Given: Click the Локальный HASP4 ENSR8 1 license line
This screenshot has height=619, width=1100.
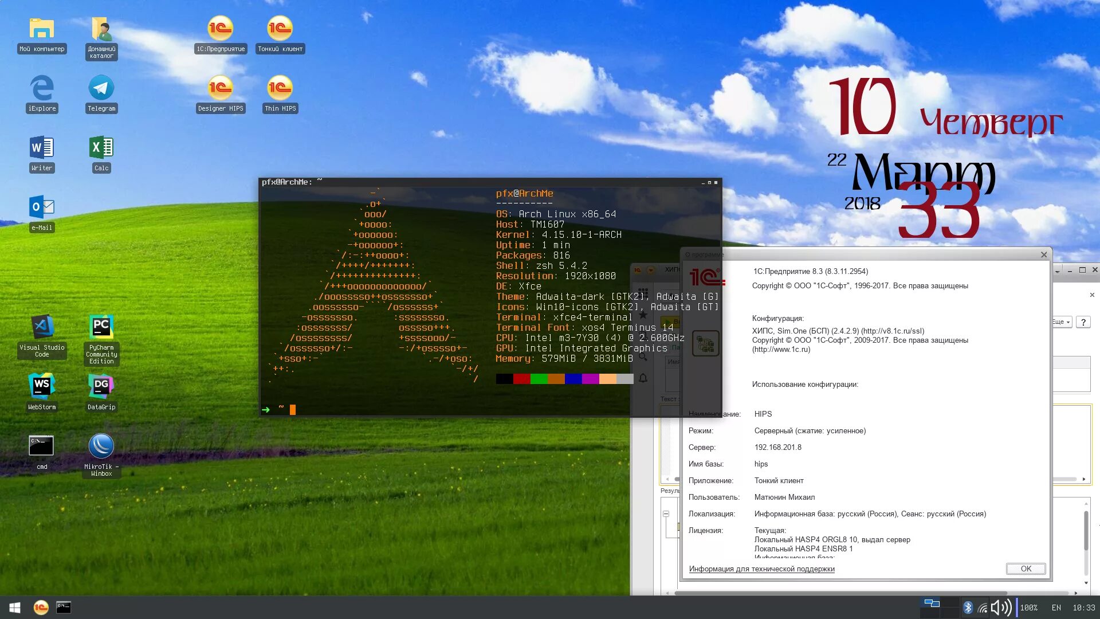Looking at the screenshot, I should click(803, 549).
